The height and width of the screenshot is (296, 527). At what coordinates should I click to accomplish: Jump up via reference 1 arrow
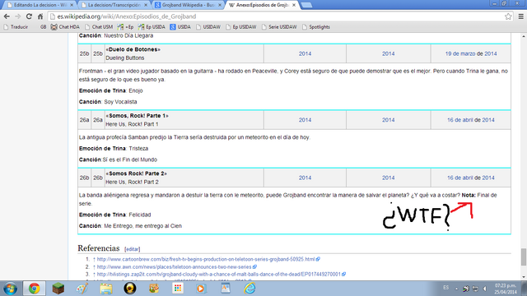pyautogui.click(x=94, y=259)
